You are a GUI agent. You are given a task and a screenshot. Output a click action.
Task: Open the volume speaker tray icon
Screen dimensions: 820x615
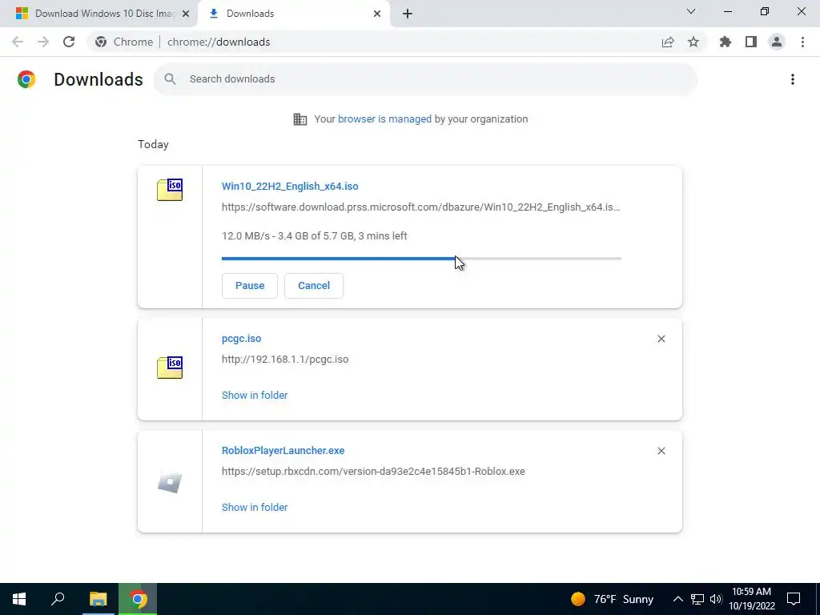[x=716, y=599]
